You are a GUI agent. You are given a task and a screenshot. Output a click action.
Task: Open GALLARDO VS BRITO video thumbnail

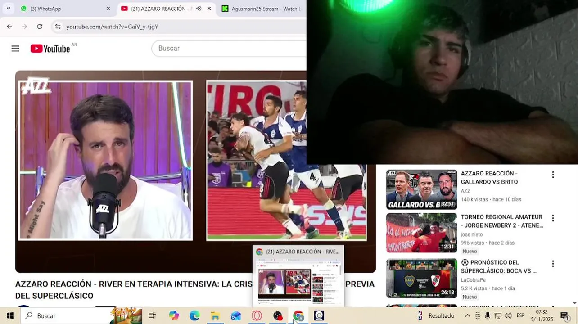422,189
